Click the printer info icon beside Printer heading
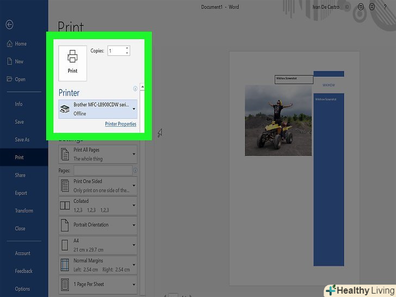The width and height of the screenshot is (396, 297). tap(135, 88)
